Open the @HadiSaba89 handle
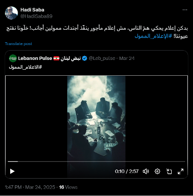This screenshot has height=196, width=193. point(36,16)
